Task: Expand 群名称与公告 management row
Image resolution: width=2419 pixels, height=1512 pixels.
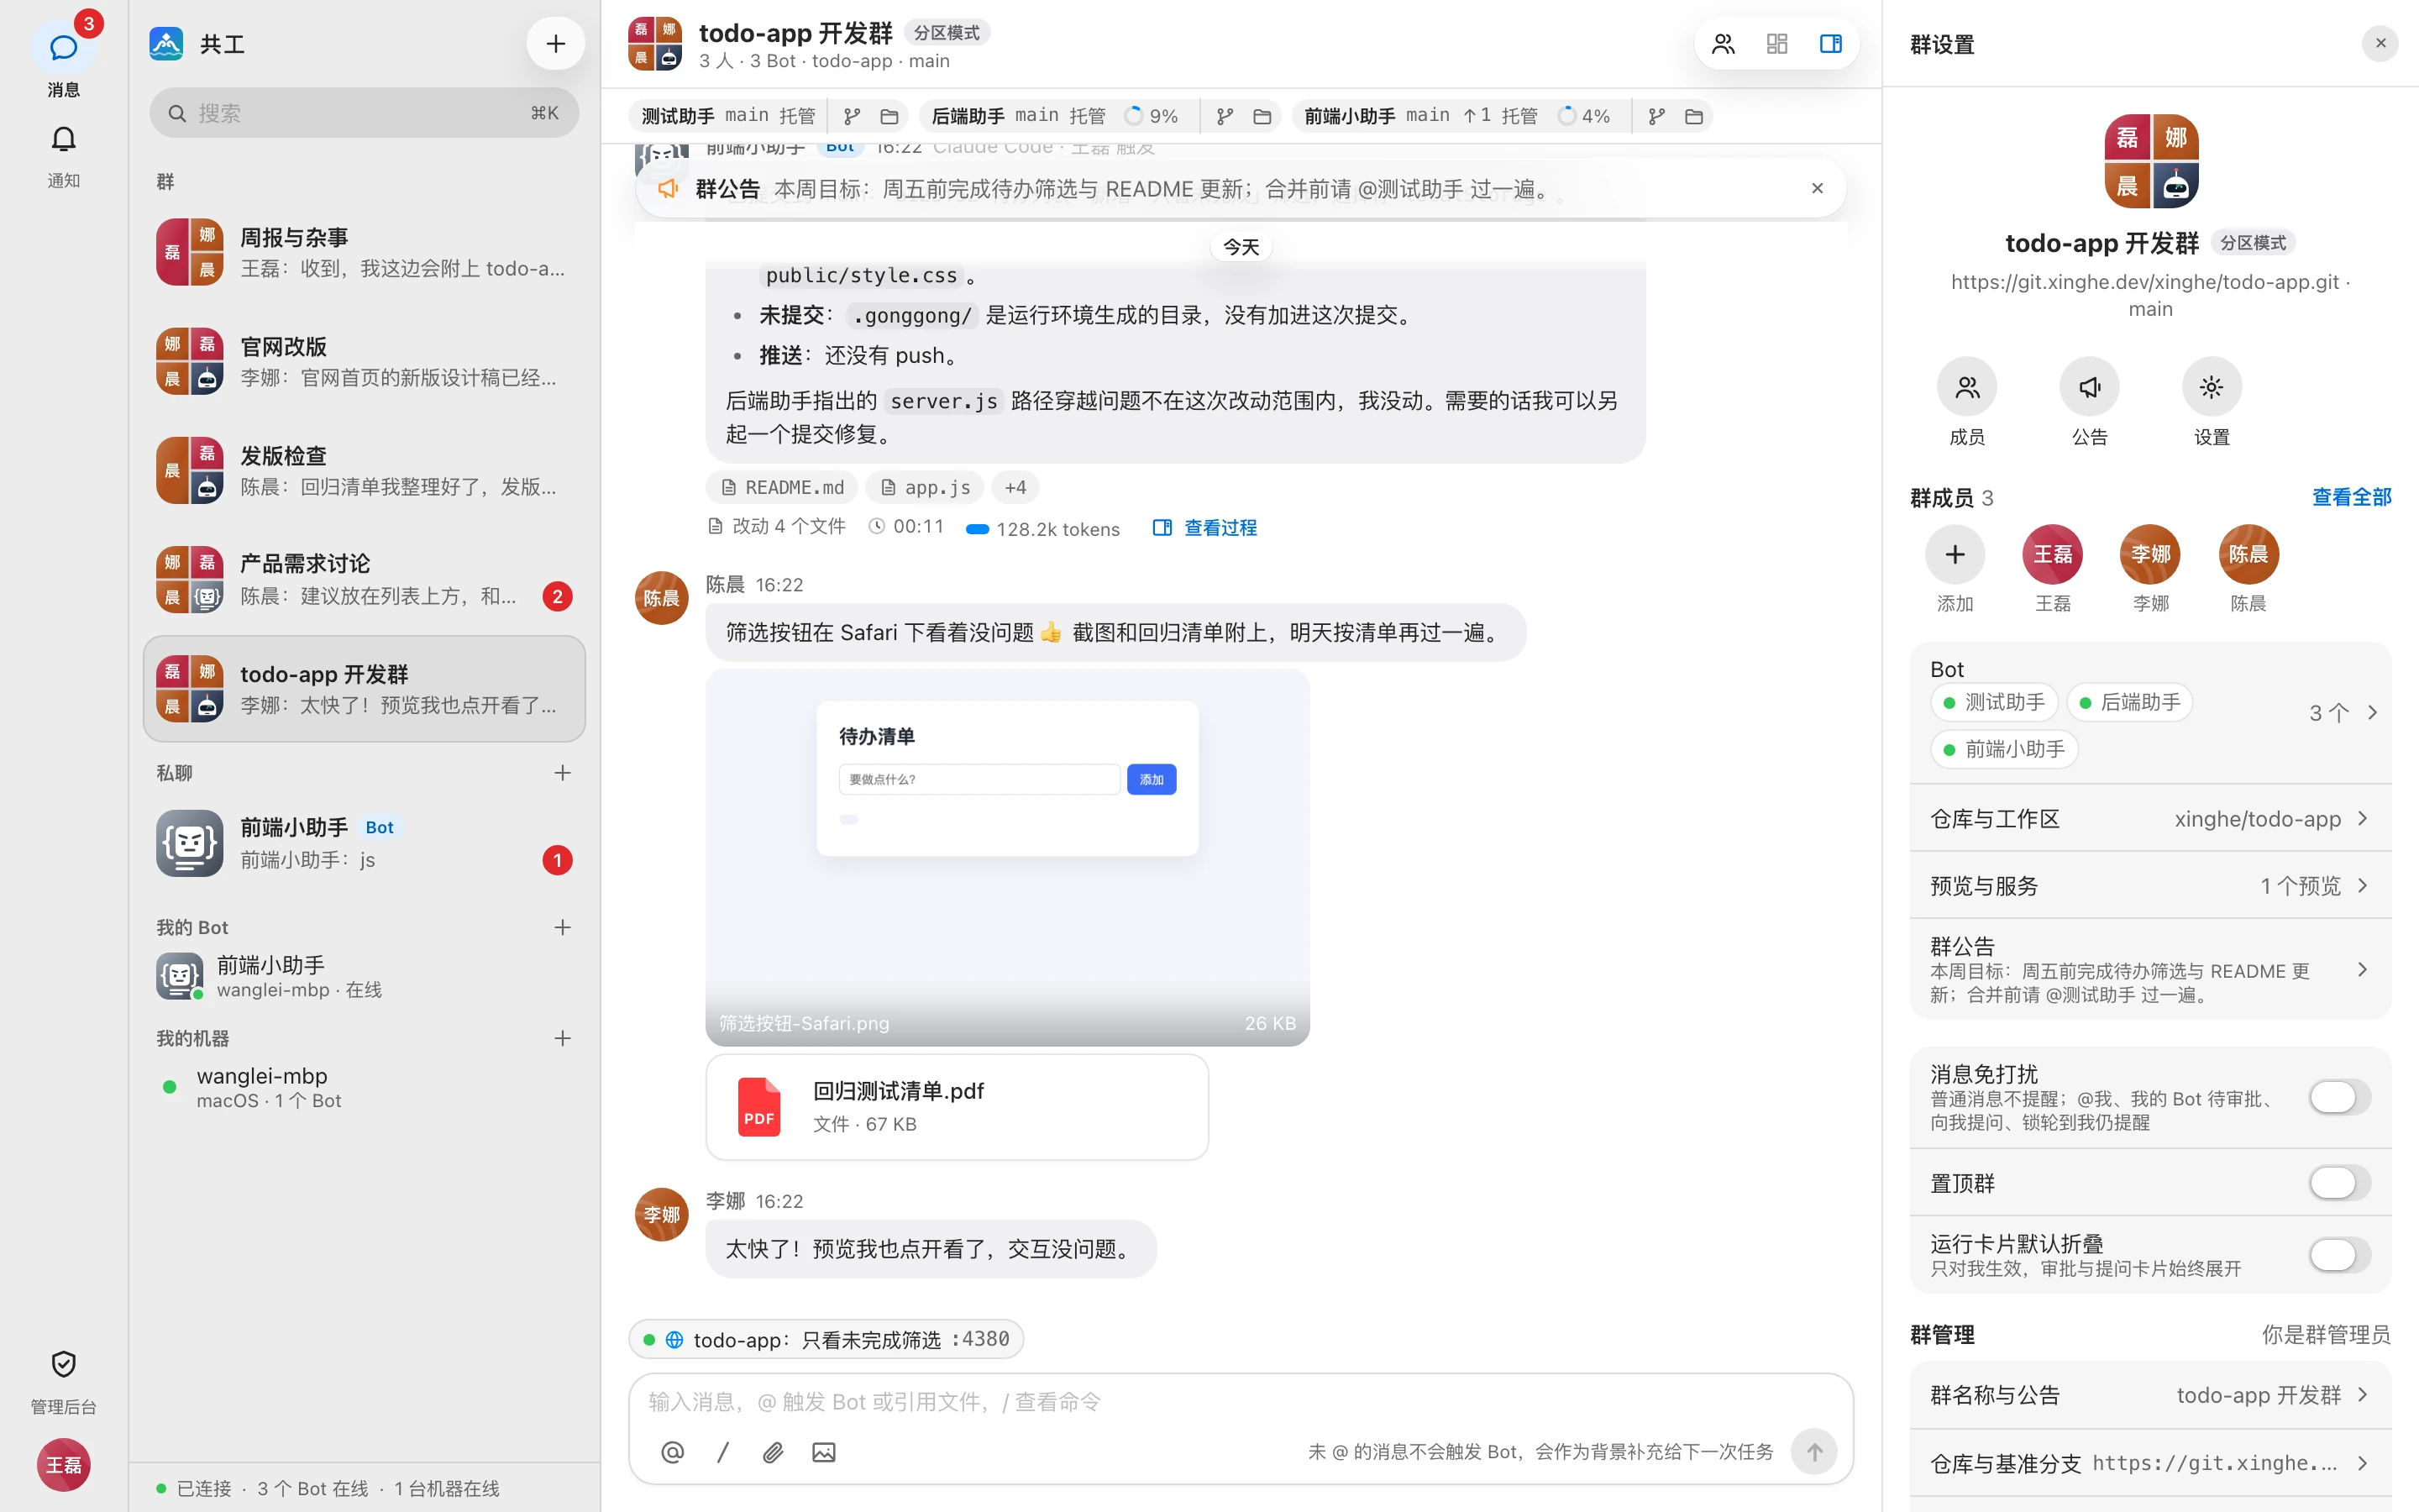Action: tap(2150, 1395)
